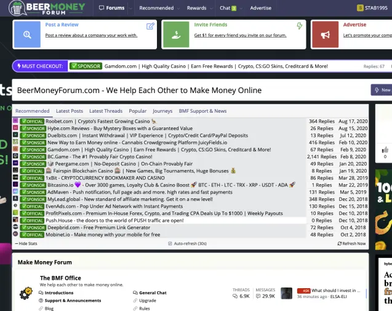This screenshot has height=311, width=392.
Task: Open the MyLead.global affiliate marketing thread
Action: [x=130, y=199]
